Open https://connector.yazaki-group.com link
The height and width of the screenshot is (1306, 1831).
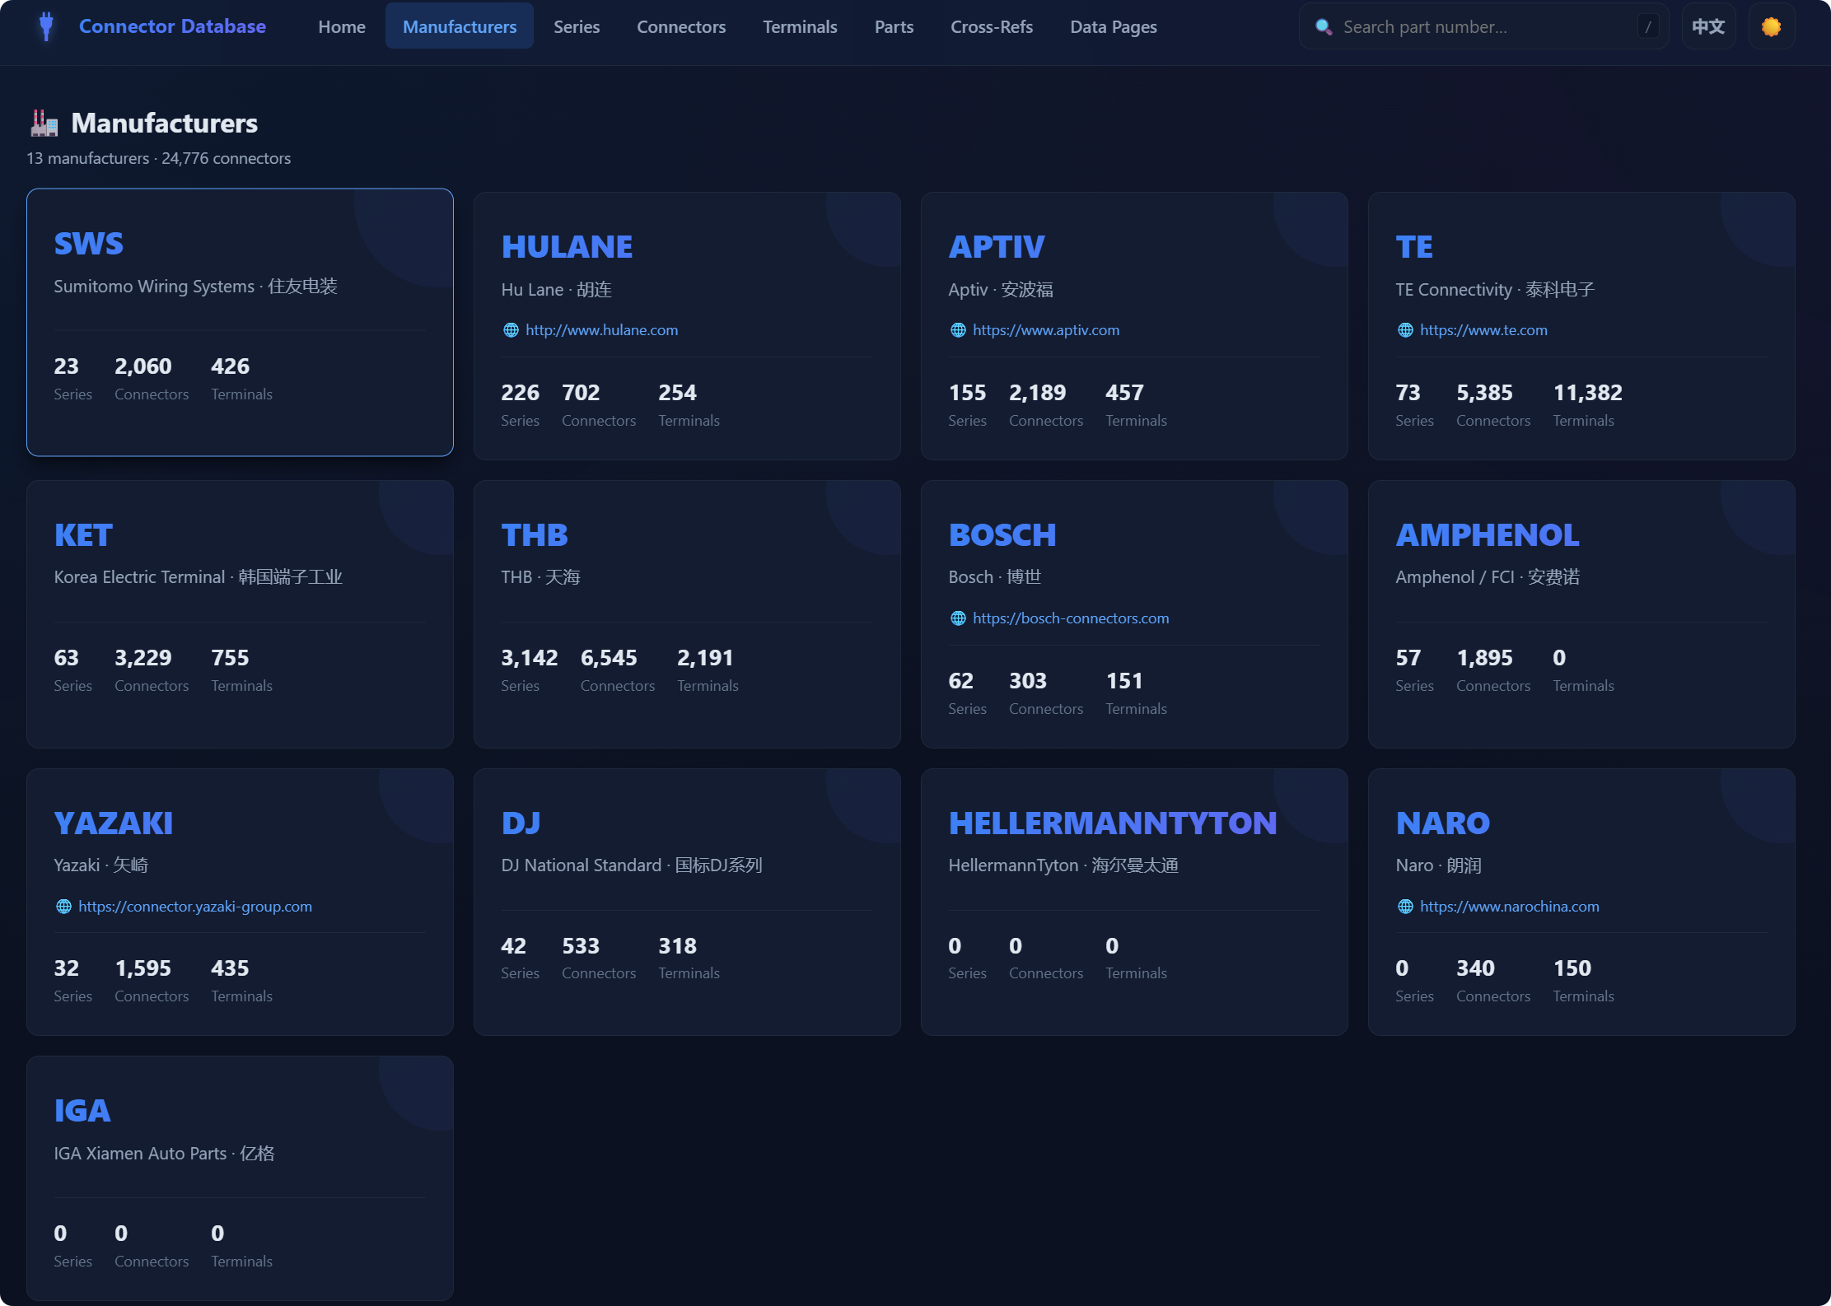click(195, 907)
